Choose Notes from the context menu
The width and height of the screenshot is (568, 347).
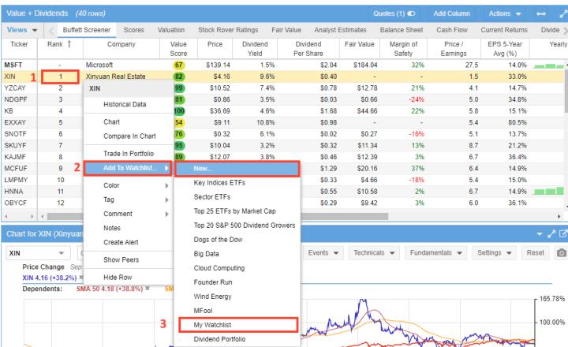pos(112,228)
